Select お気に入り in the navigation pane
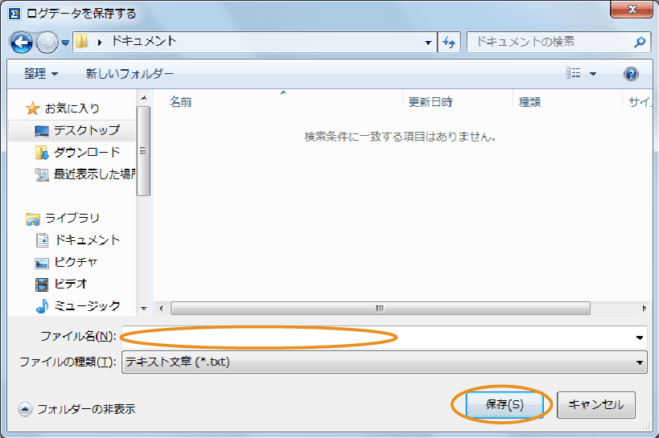 [72, 108]
